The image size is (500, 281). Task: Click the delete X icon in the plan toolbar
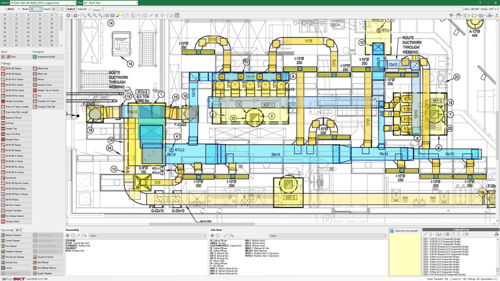(x=157, y=15)
